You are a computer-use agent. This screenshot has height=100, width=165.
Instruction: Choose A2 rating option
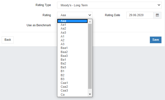tap(72, 40)
